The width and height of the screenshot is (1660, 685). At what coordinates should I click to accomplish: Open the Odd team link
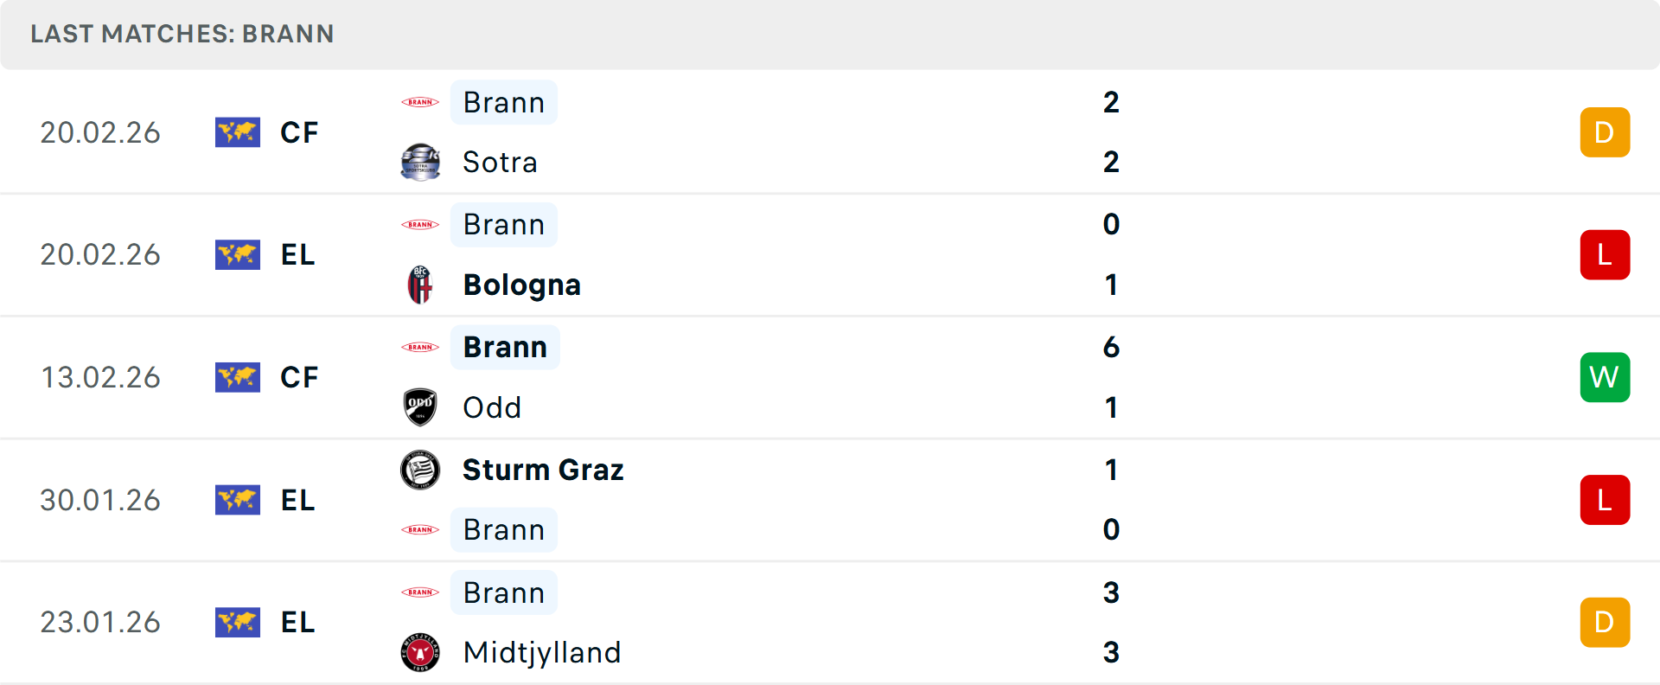tap(492, 407)
